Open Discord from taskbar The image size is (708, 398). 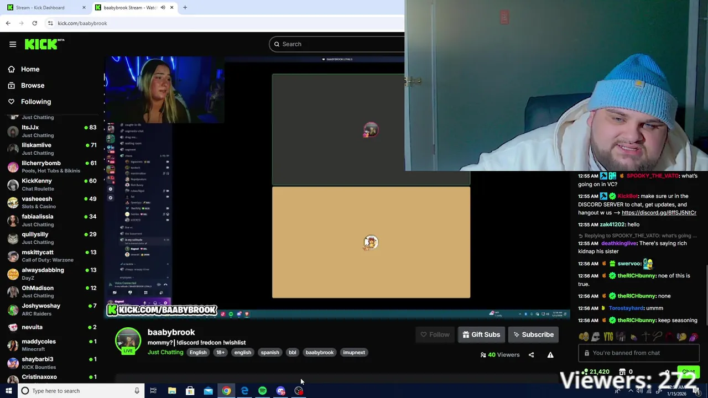(280, 391)
